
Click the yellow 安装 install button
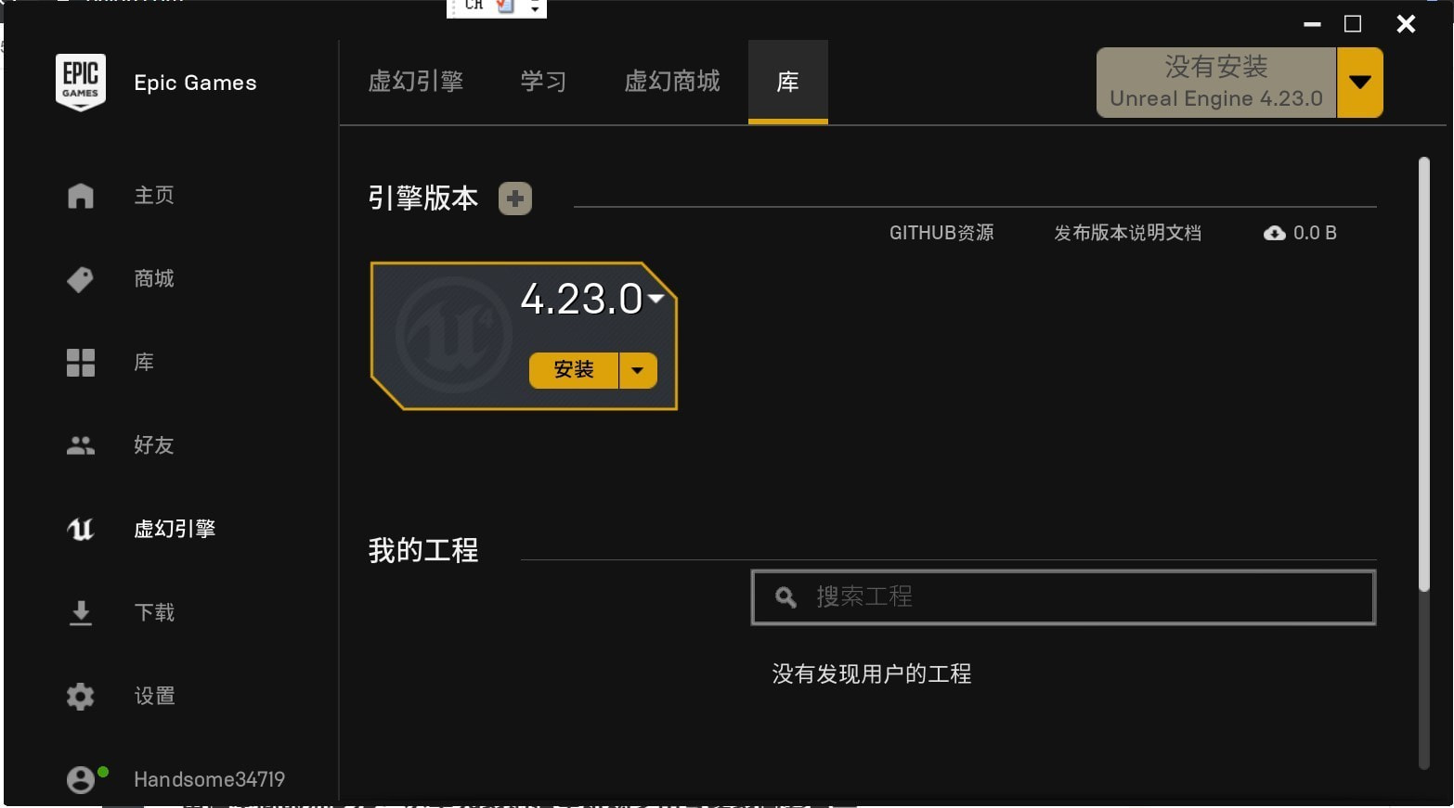coord(574,370)
